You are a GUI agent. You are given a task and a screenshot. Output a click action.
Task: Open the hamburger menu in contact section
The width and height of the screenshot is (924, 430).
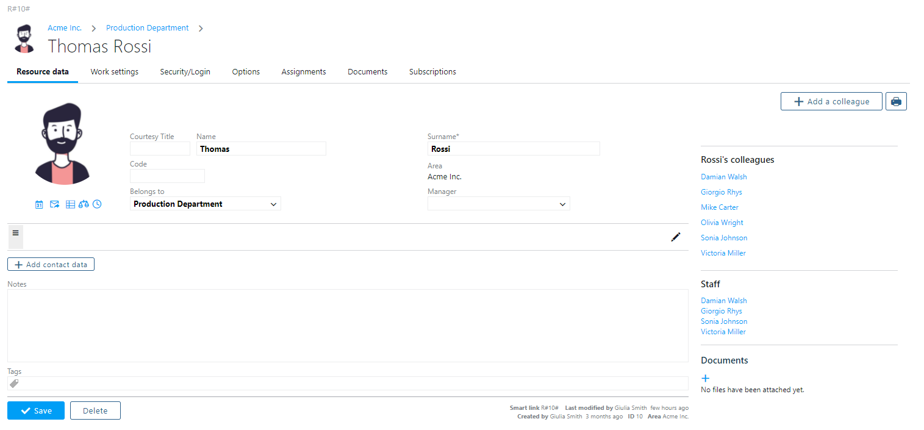(x=15, y=233)
